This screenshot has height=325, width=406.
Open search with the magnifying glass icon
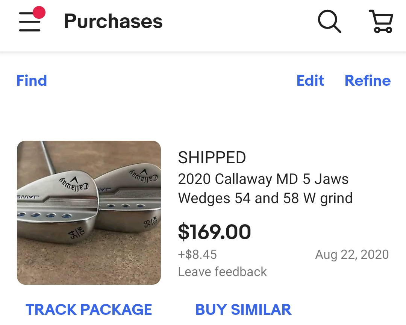329,21
